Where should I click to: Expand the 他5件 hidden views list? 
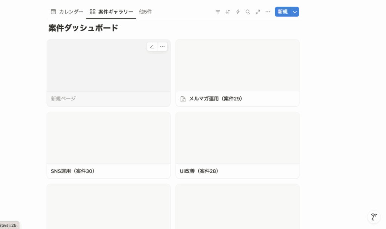click(145, 12)
